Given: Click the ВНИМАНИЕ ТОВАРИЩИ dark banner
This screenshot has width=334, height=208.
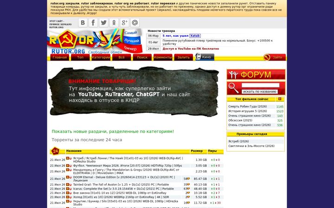Looking at the screenshot, I should pyautogui.click(x=134, y=91).
